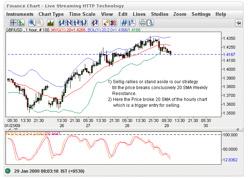This screenshot has width=248, height=179.
Task: Select the rising trend line tool
Action: (x=62, y=23)
